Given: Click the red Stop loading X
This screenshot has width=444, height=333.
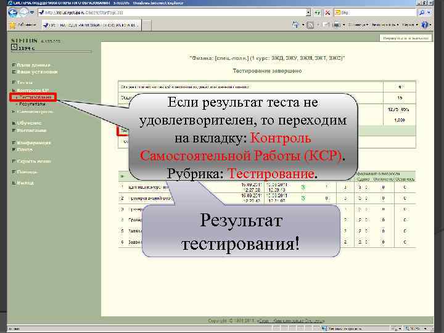Looking at the screenshot, I should 327,12.
